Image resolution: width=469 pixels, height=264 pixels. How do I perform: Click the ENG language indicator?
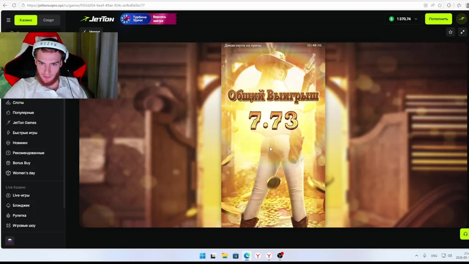[434, 256]
